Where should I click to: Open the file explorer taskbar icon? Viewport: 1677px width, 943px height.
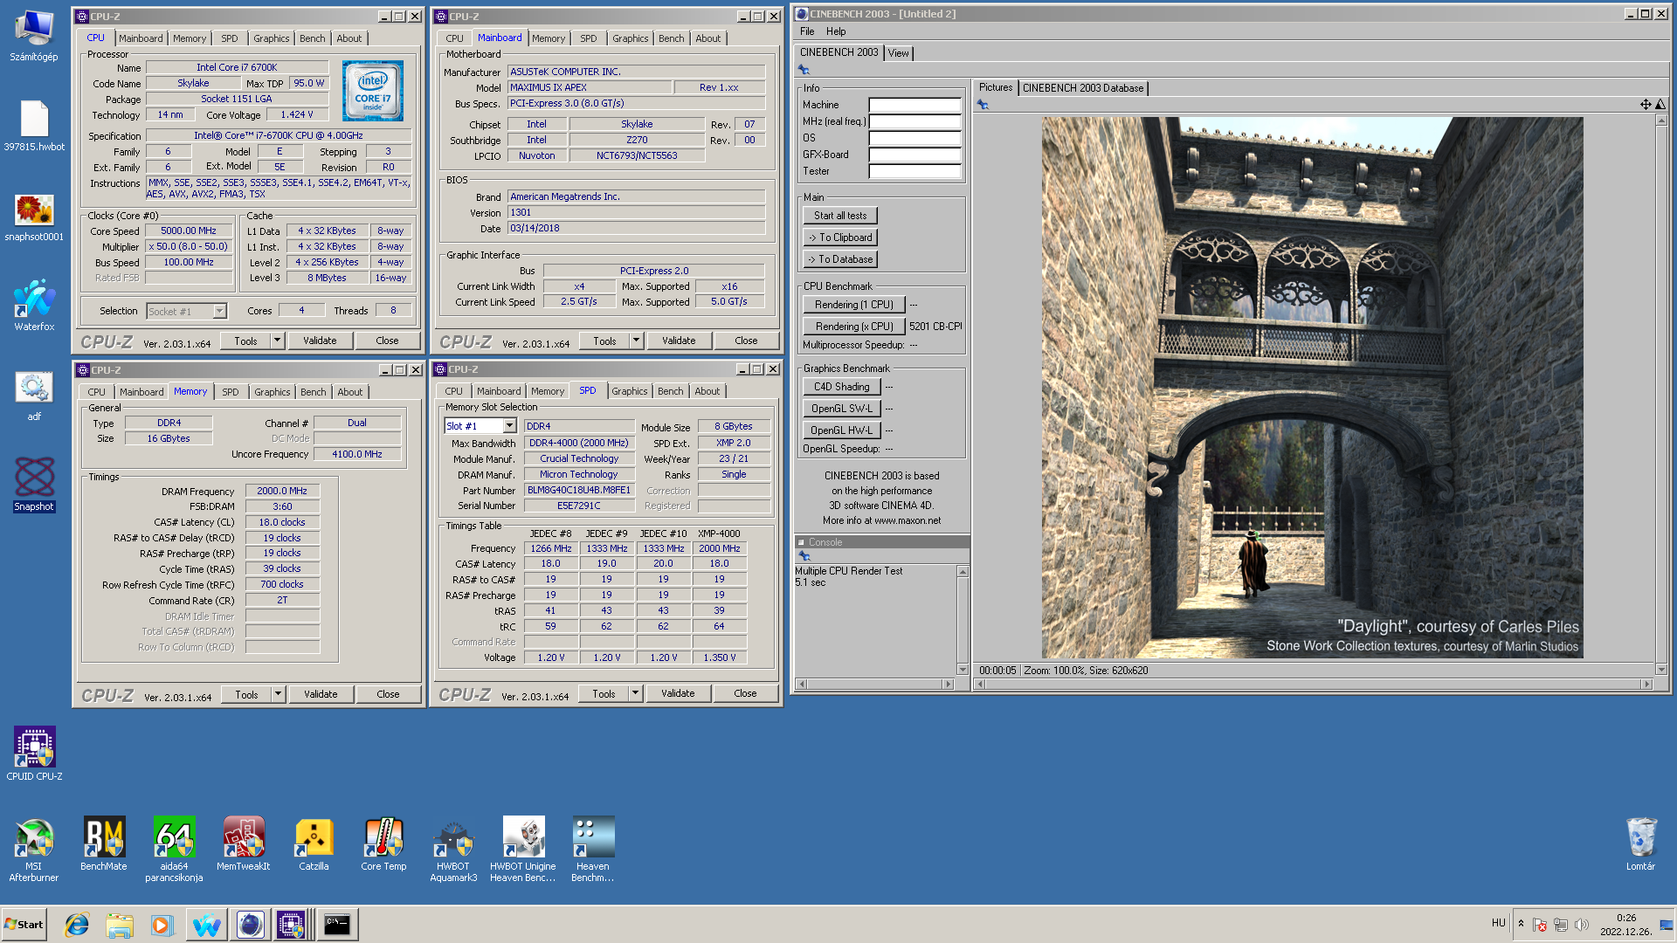click(x=120, y=925)
